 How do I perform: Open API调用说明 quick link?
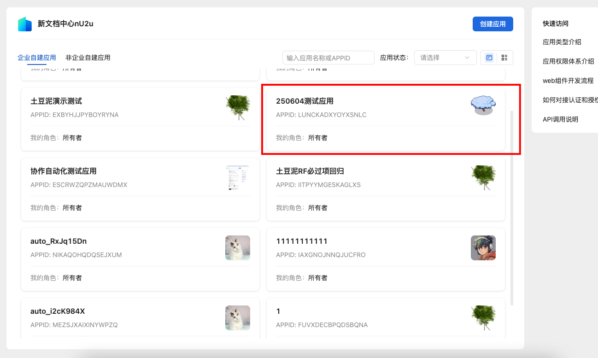[x=560, y=119]
